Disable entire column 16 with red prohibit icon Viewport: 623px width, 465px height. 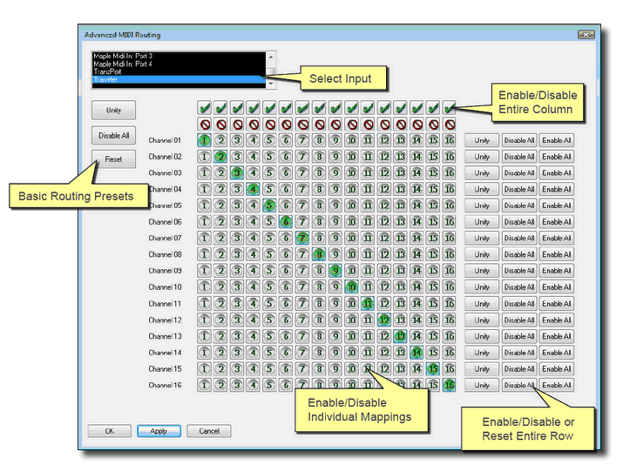[x=450, y=125]
